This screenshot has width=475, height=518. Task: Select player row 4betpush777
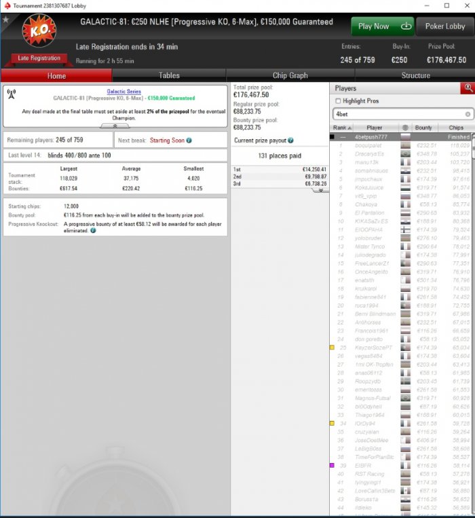click(400, 136)
